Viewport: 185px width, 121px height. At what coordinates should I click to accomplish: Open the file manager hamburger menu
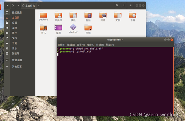coord(131,5)
